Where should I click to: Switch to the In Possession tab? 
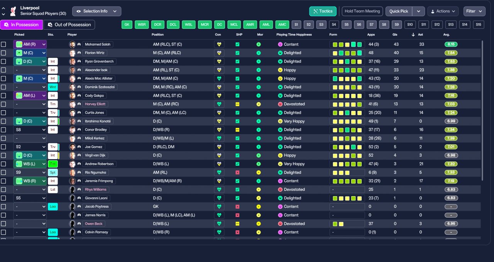pyautogui.click(x=21, y=25)
